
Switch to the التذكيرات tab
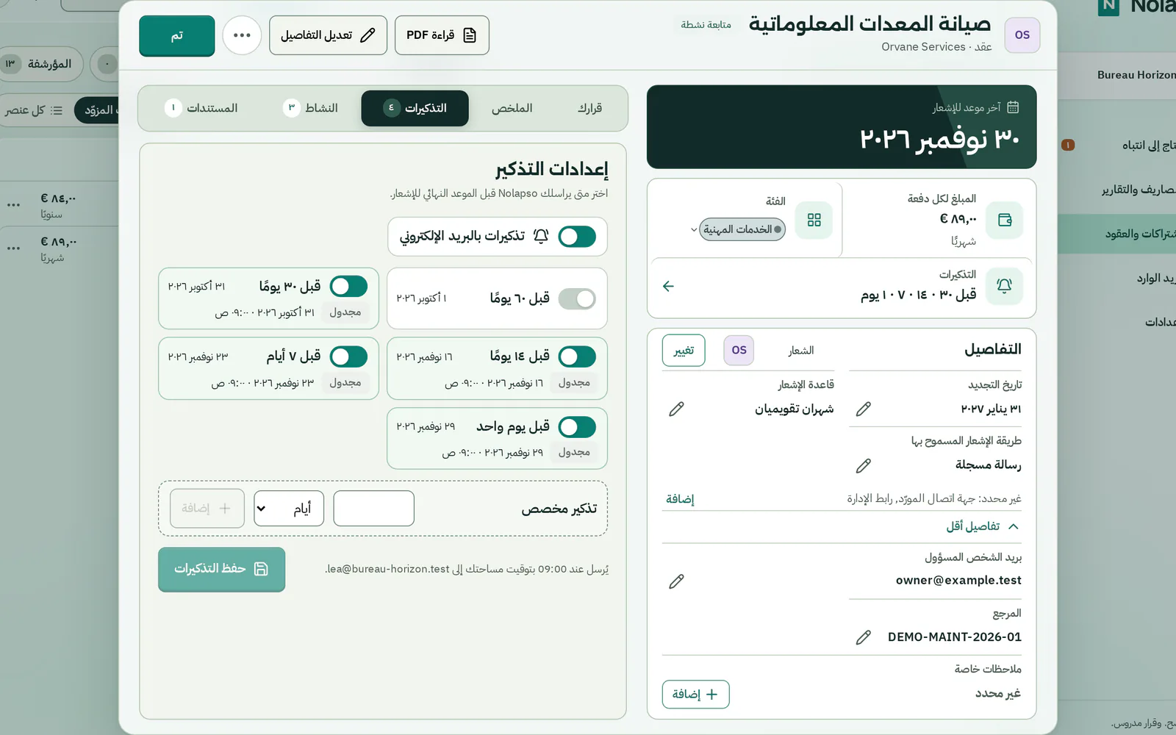pos(415,108)
